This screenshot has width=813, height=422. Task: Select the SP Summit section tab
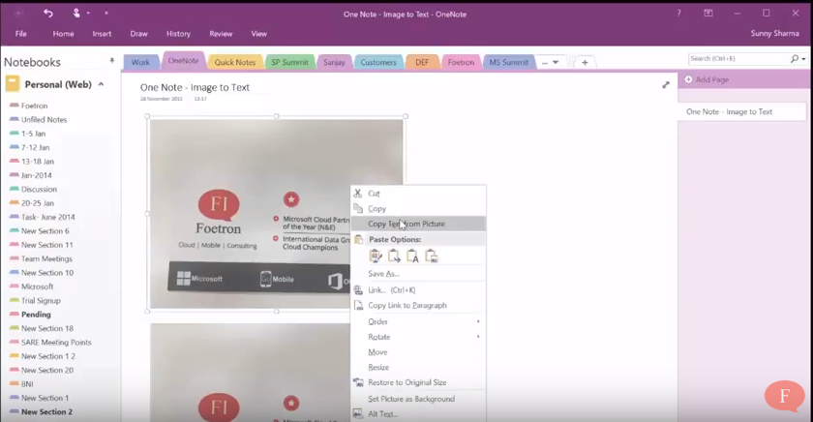point(289,62)
